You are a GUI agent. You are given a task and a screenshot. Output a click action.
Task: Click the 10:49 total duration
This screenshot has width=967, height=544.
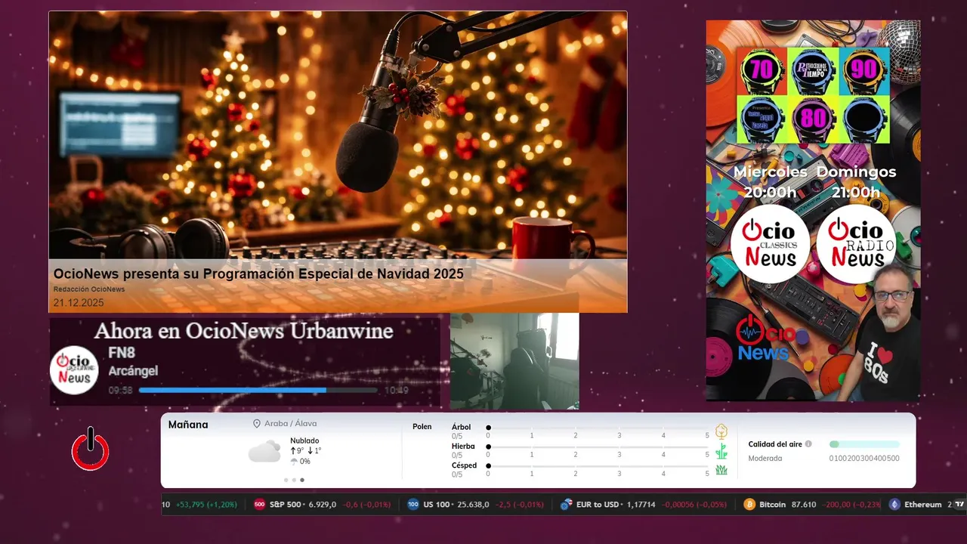[x=397, y=391]
